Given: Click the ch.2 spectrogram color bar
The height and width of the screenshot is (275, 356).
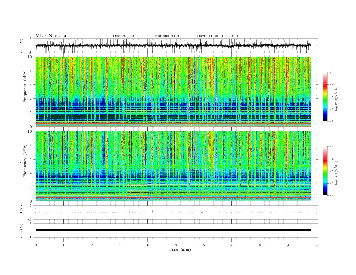Looking at the screenshot, I should click(325, 171).
